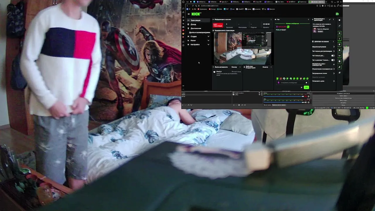Toggle the Чат в режиме только switch
Viewport: 375px width, 211px height.
[333, 60]
